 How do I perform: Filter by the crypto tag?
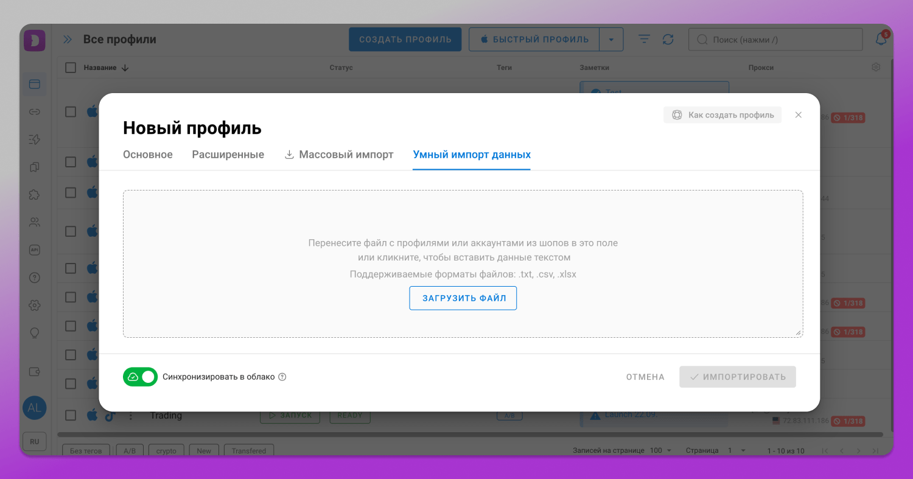click(x=166, y=451)
